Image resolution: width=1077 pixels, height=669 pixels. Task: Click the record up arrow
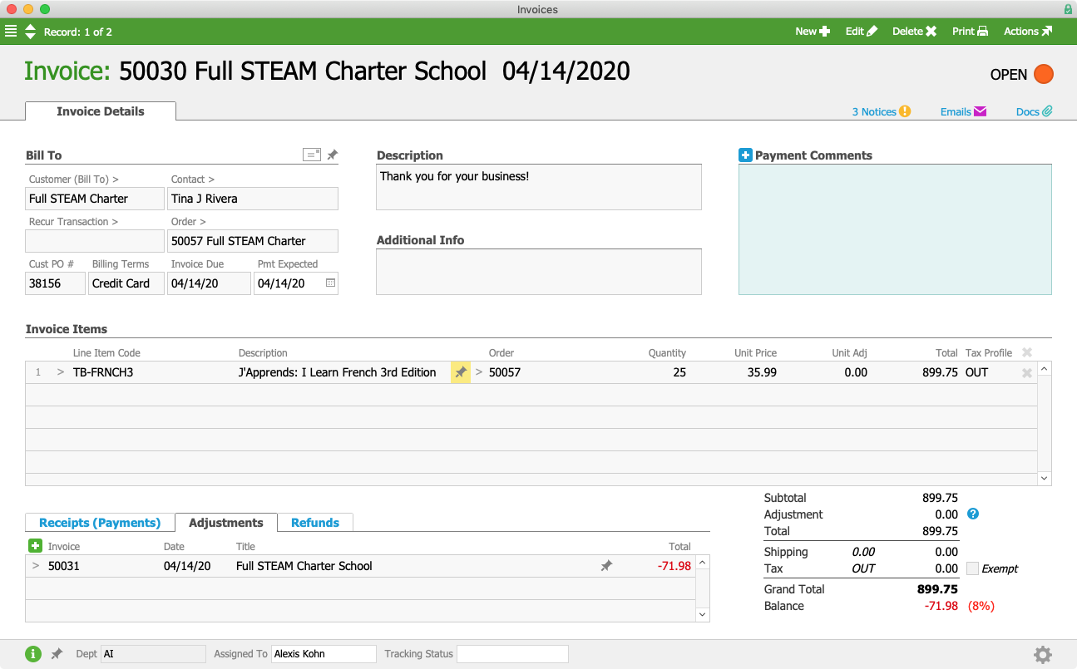[x=31, y=27]
